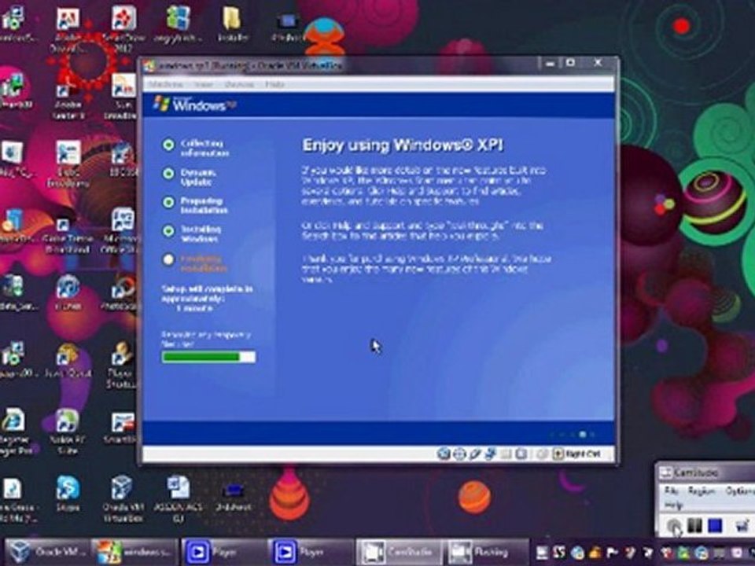Click the blue Stop button in CamStudio
Image resolution: width=755 pixels, height=566 pixels.
(x=715, y=525)
